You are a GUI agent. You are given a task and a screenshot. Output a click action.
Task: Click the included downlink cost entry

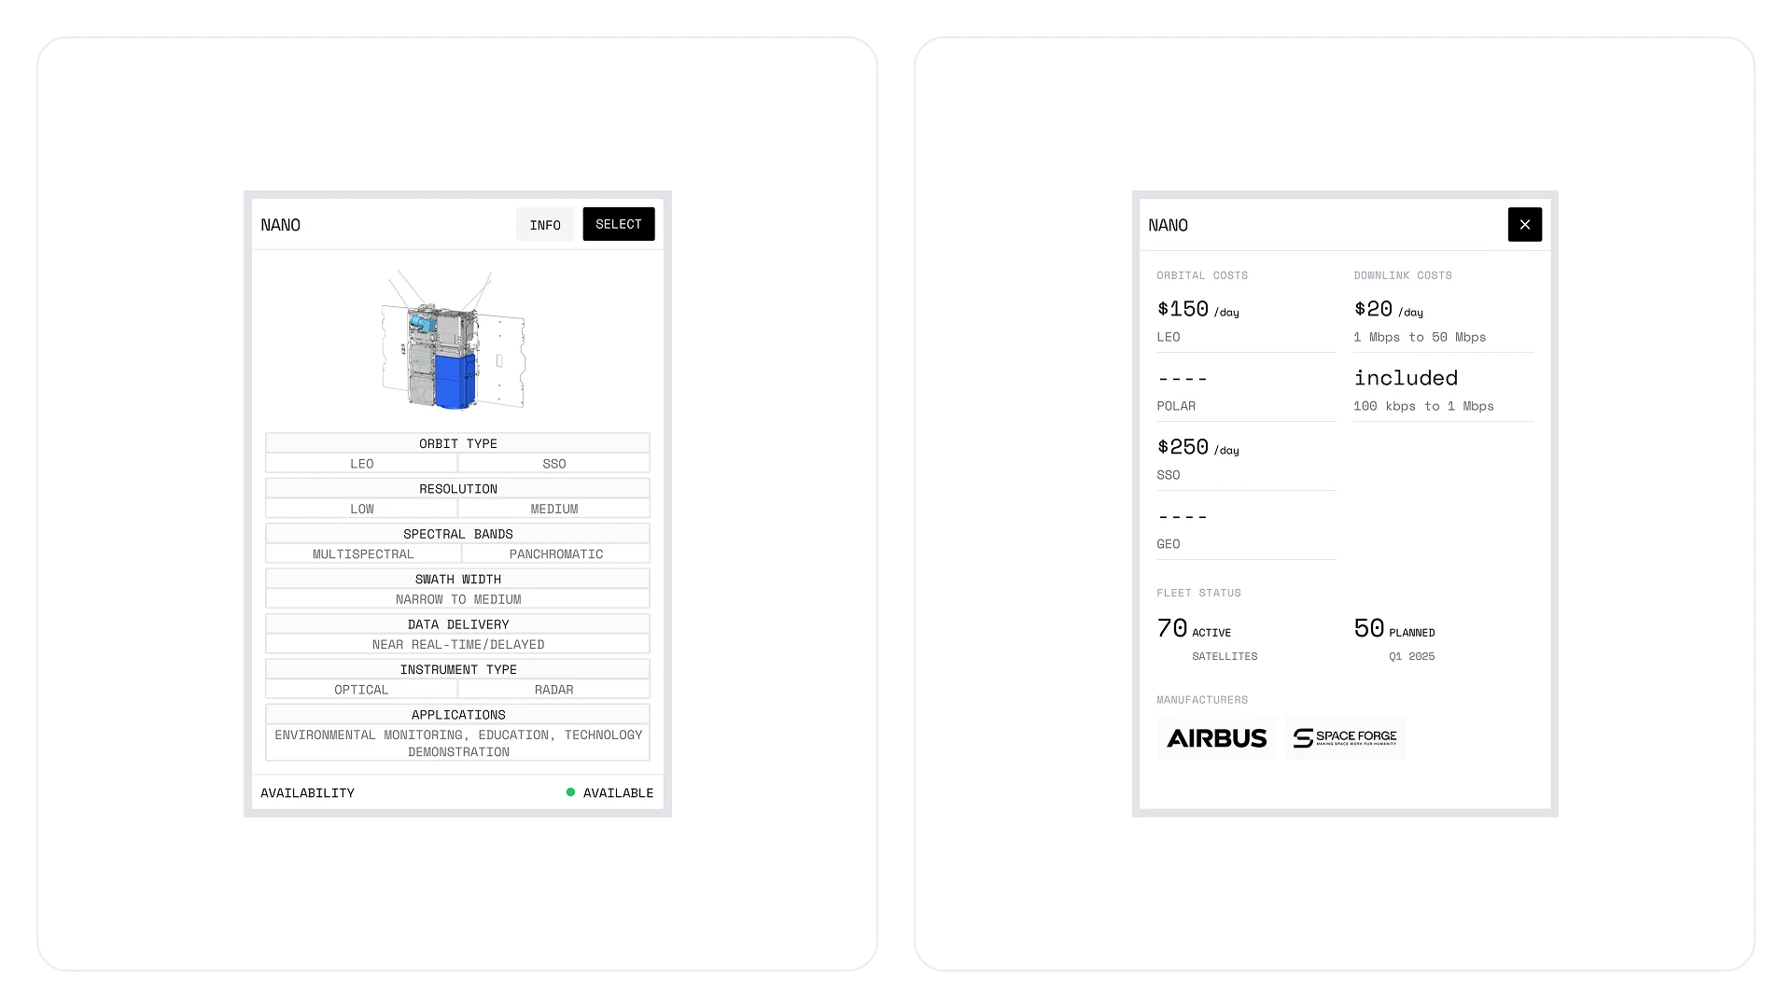(1405, 378)
